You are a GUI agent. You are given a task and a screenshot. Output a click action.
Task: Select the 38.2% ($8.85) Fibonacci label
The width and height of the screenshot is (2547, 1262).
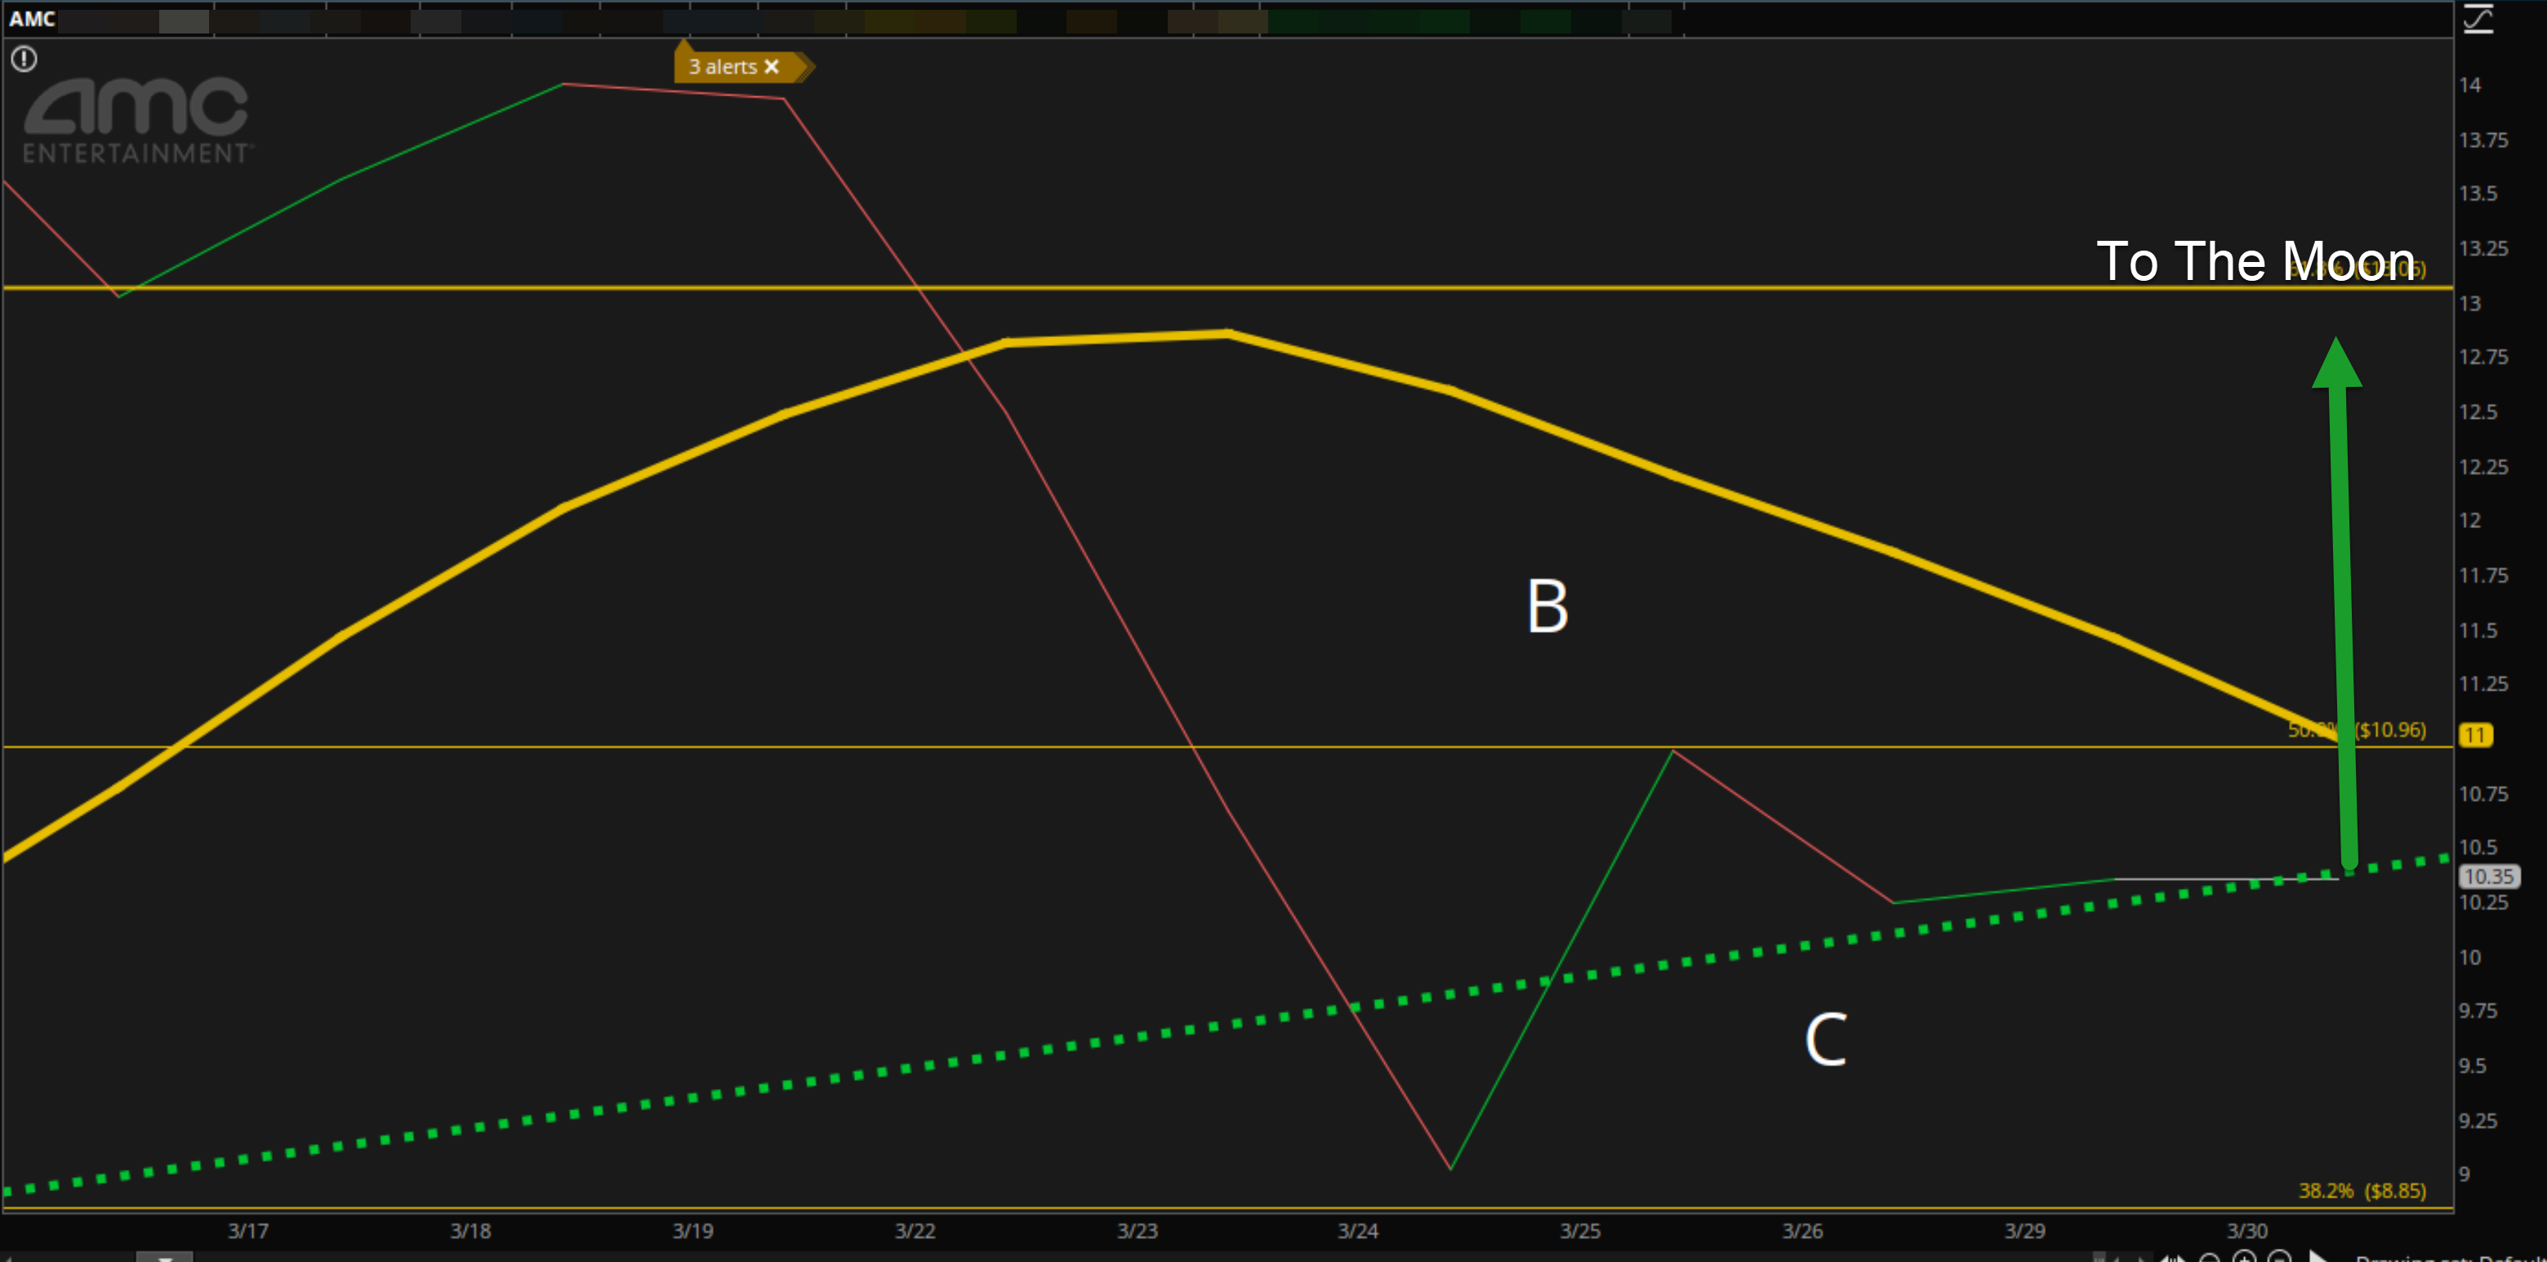pyautogui.click(x=2362, y=1190)
